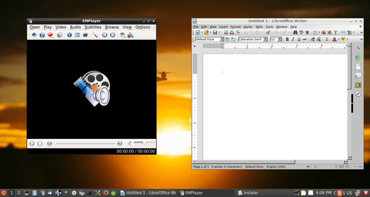Click the rewind arrow beside the seek bar
The image size is (370, 197).
[x=50, y=143]
